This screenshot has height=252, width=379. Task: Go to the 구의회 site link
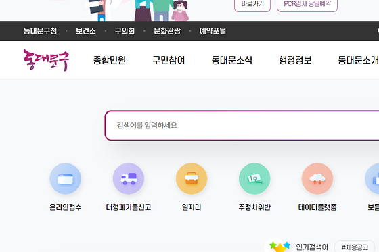point(125,31)
